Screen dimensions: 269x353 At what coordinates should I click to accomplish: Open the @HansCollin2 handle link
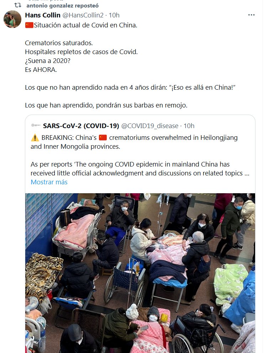pyautogui.click(x=83, y=15)
